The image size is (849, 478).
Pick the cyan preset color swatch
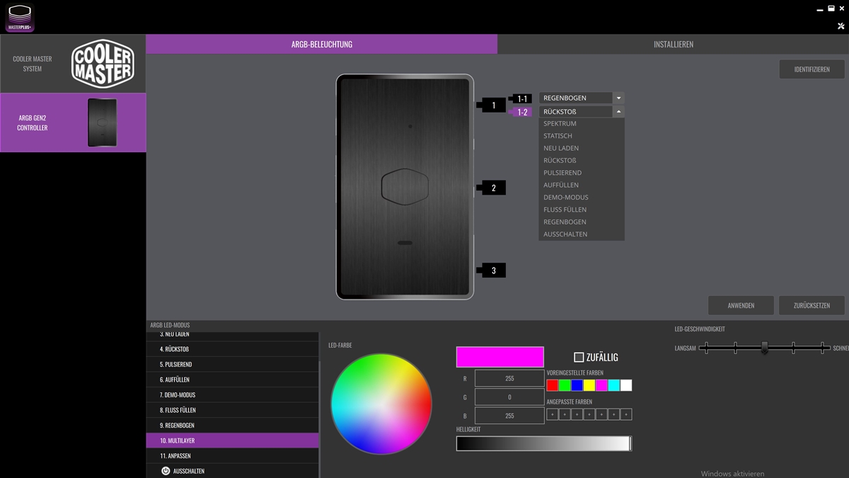pyautogui.click(x=613, y=385)
